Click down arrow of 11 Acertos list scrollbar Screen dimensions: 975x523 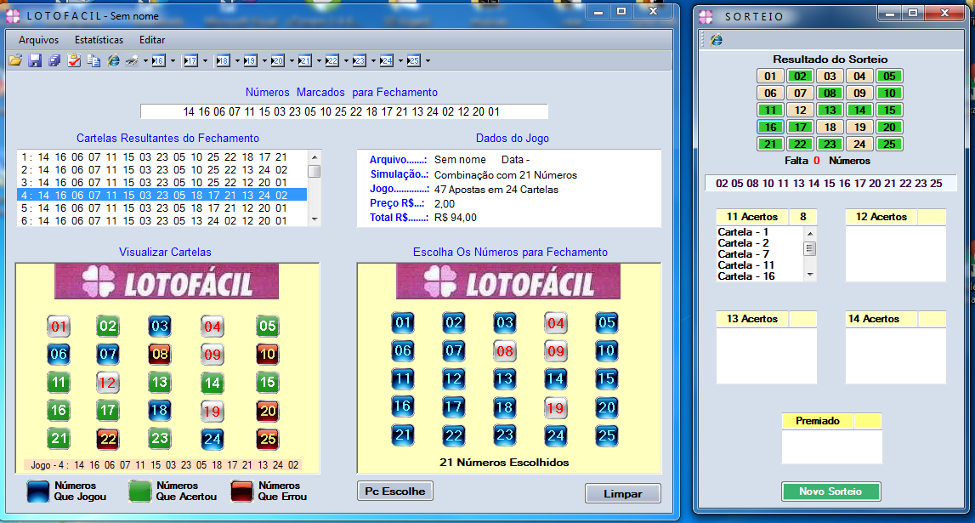click(809, 275)
